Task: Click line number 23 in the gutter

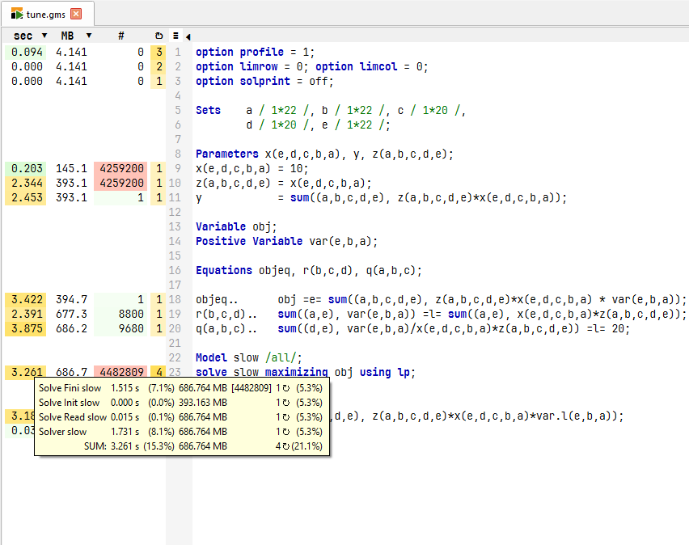Action: pos(175,372)
